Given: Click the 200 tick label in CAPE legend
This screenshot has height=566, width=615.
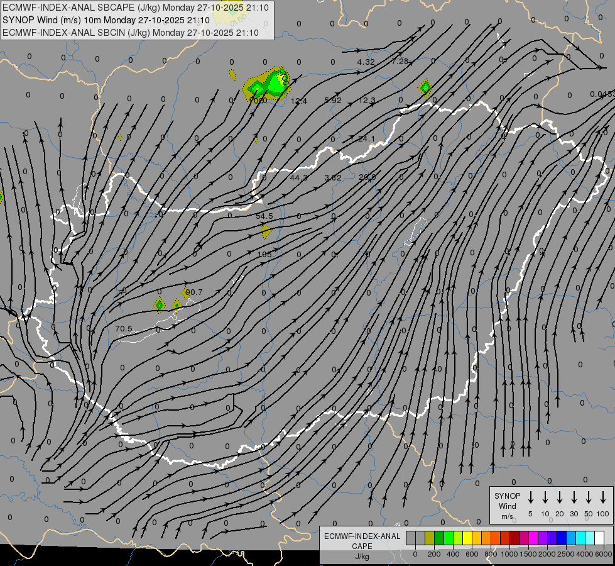Looking at the screenshot, I should (x=434, y=554).
